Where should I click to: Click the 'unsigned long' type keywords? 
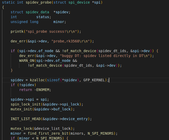point(24,22)
